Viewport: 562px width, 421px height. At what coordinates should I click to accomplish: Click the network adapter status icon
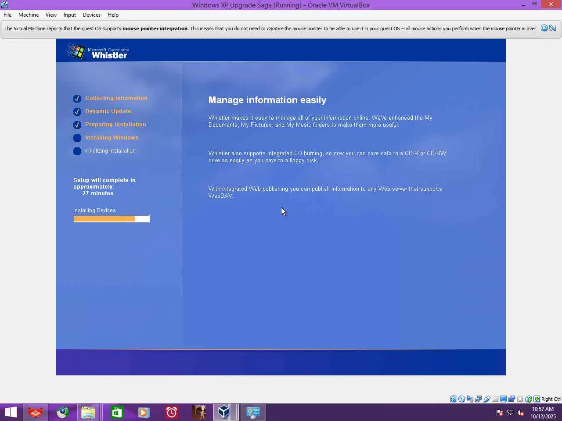coord(478,399)
